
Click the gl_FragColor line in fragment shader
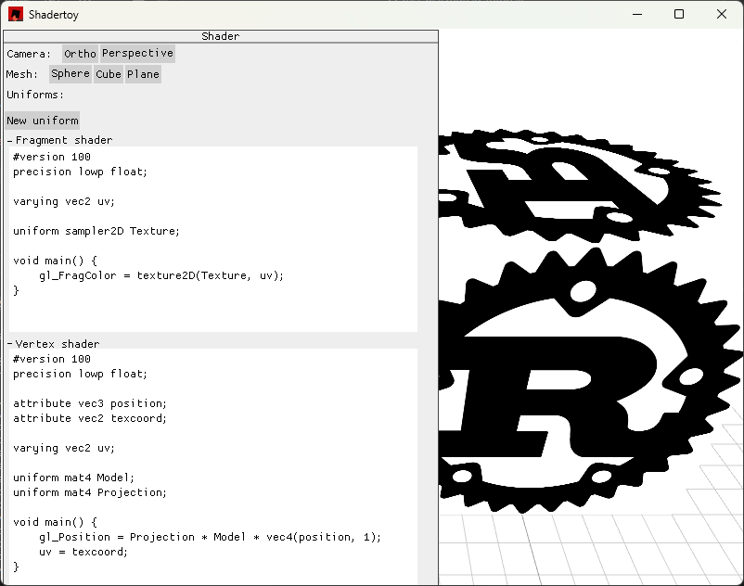(x=161, y=275)
